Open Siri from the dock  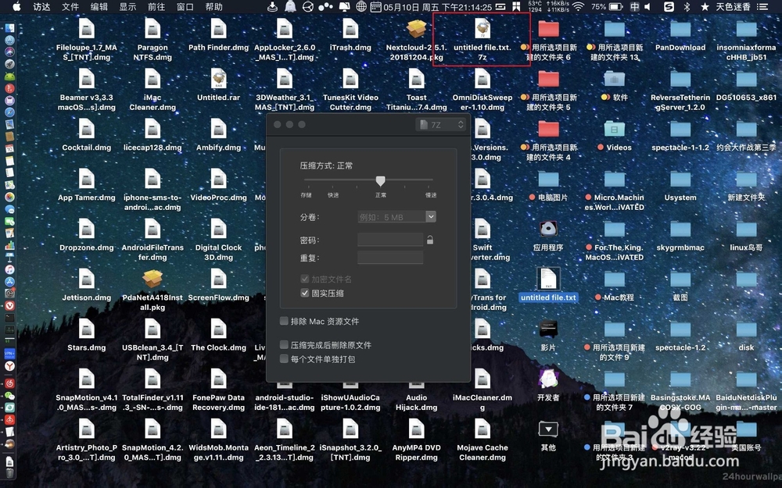click(9, 52)
